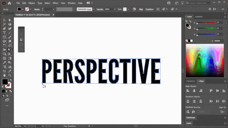
Task: Switch to the Transform panel tab
Action: (190, 81)
